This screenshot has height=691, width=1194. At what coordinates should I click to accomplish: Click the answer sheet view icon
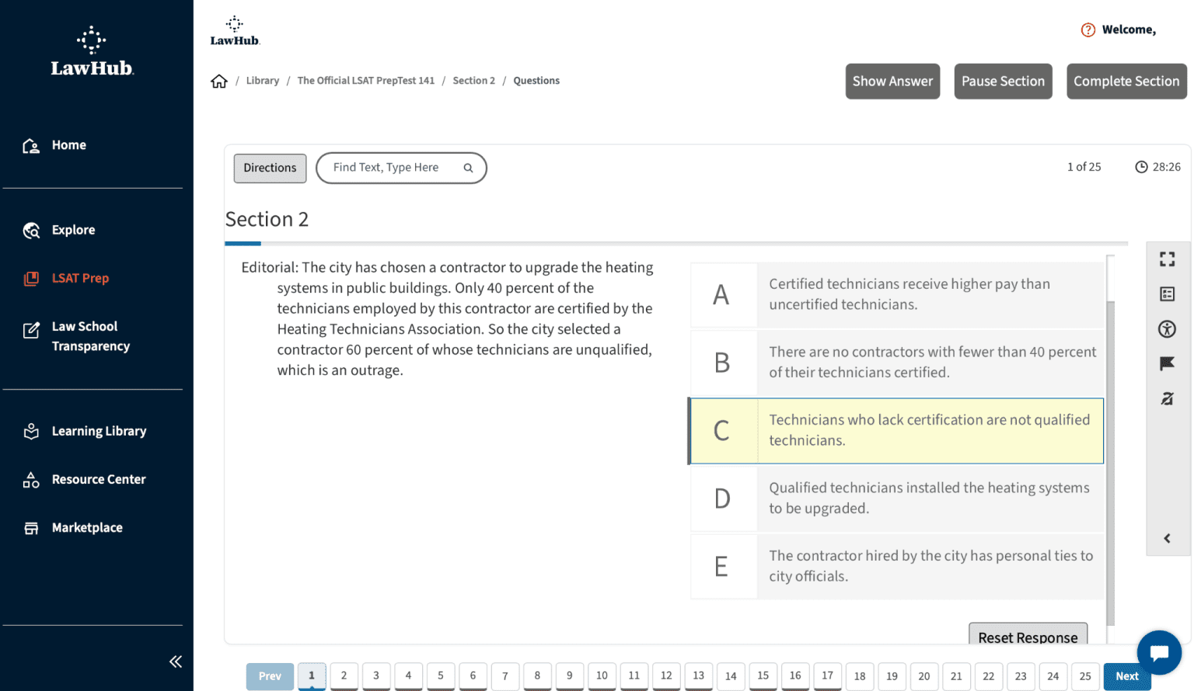pos(1167,293)
